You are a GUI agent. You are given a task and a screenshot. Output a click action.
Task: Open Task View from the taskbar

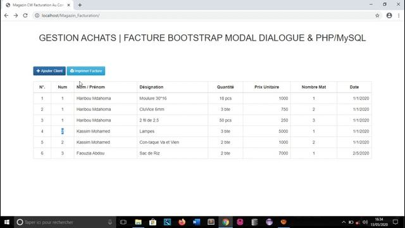coord(123,222)
